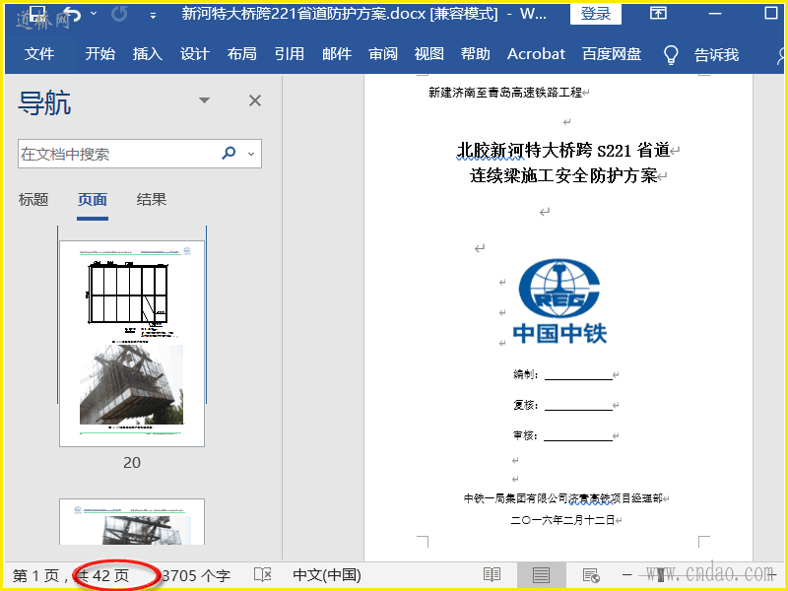Switch to Web Layout view icon

click(590, 575)
